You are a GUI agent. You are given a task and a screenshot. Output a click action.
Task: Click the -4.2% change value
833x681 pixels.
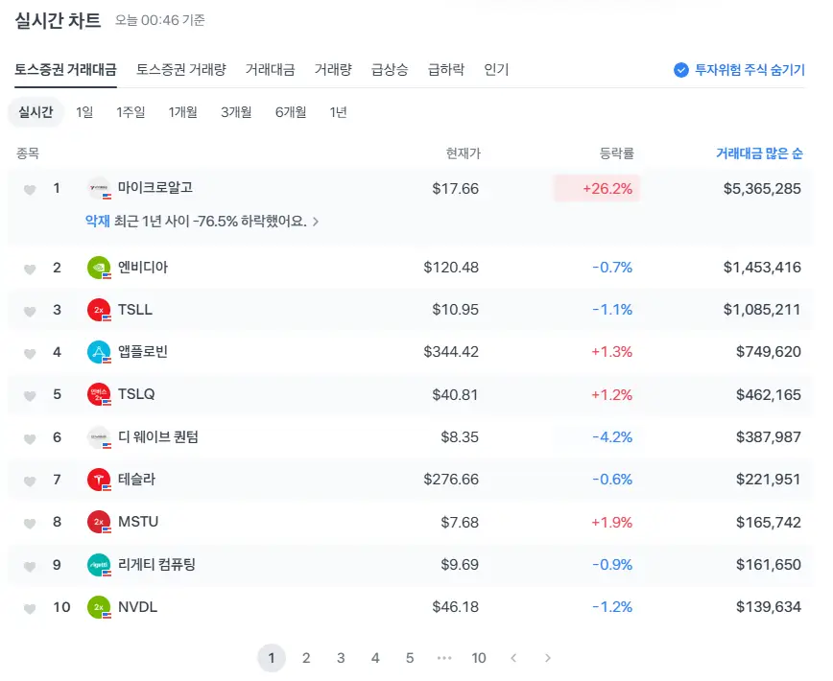612,437
